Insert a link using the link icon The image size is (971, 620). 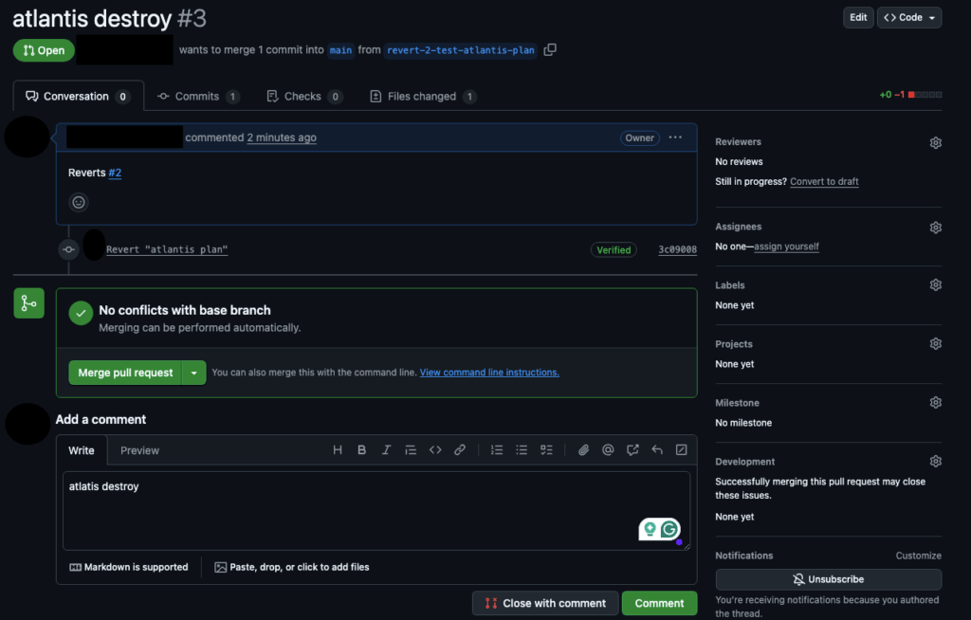(x=460, y=449)
